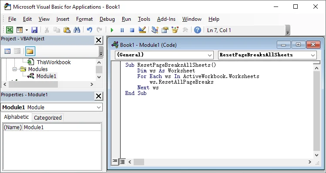326x173 pixels.
Task: Open the ResetPageBreaksAllSheets procedure dropdown
Action: point(267,55)
